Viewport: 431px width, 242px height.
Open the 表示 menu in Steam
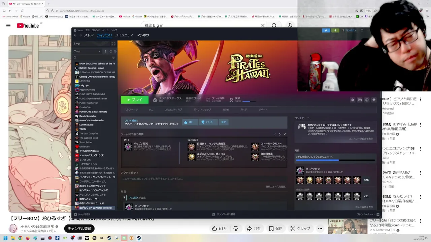coord(88,30)
